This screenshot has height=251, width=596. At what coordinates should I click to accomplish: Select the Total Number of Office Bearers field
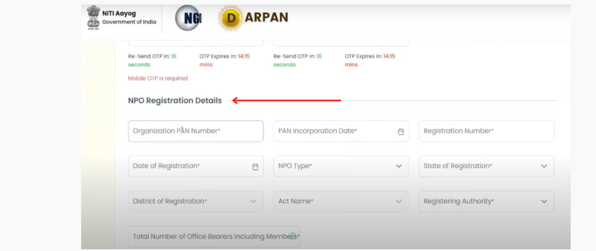point(214,237)
